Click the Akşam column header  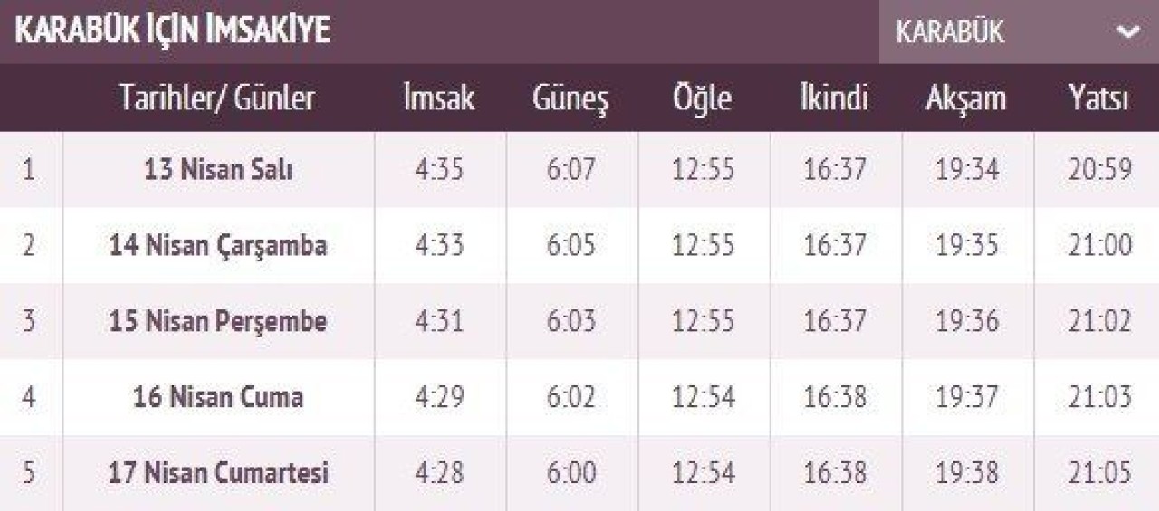(x=966, y=99)
